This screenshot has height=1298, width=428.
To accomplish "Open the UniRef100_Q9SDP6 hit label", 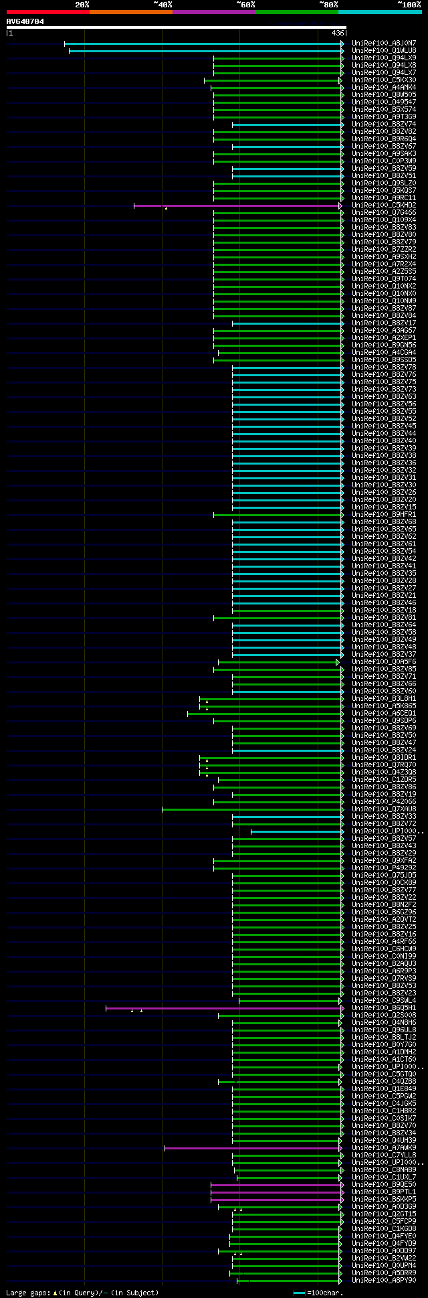I will click(384, 721).
